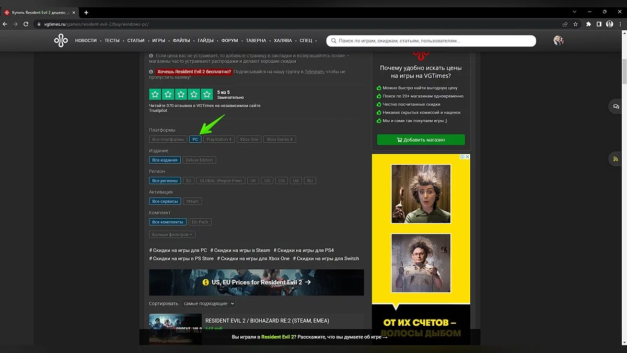The height and width of the screenshot is (353, 627).
Task: Close the yellow advertisement banner
Action: (467, 157)
